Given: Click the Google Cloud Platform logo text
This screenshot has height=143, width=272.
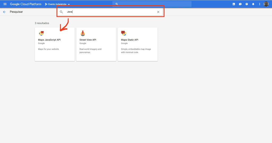Looking at the screenshot, I should coord(25,4).
